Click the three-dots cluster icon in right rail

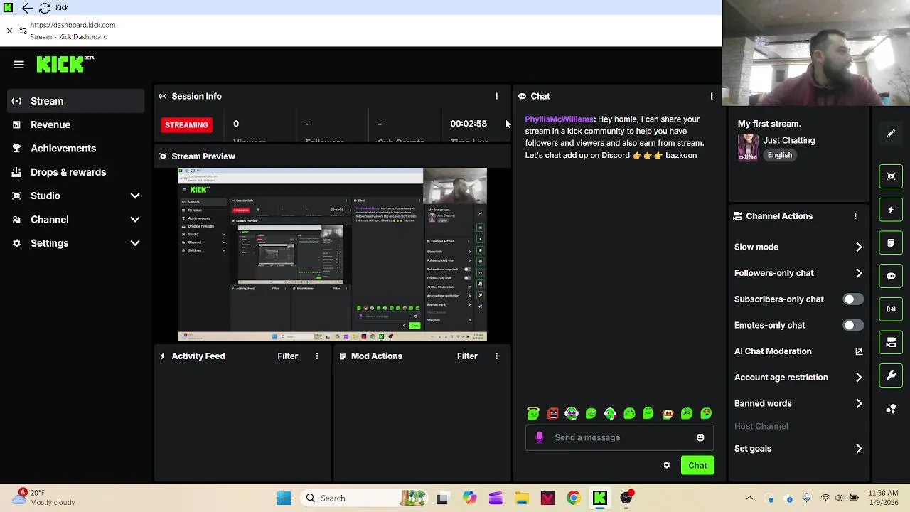click(x=891, y=409)
